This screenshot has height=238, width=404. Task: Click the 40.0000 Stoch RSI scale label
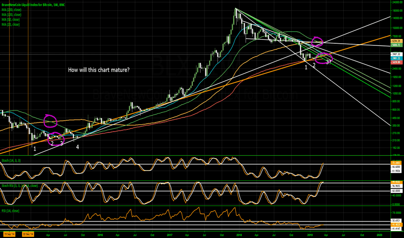[397, 196]
